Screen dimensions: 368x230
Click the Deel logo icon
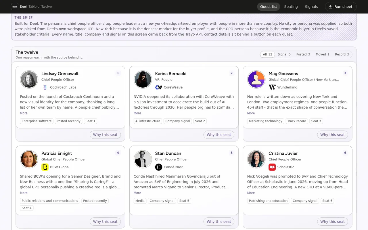point(15,7)
